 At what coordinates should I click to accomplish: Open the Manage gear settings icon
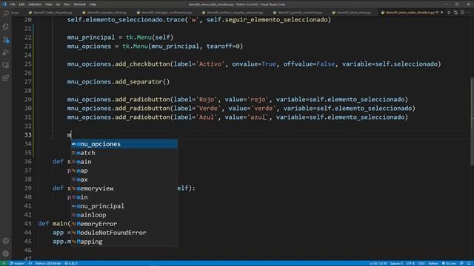[x=6, y=253]
